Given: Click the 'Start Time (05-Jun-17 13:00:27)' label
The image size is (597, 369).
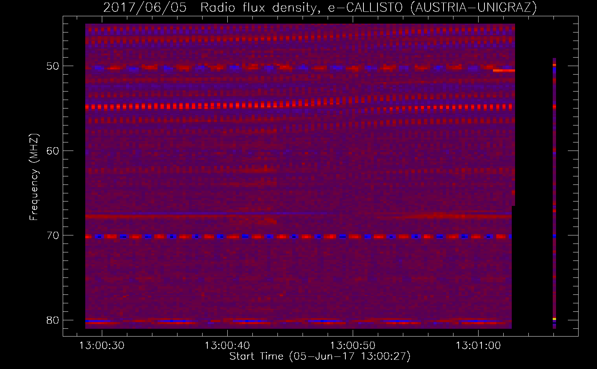Looking at the screenshot, I should pos(320,356).
